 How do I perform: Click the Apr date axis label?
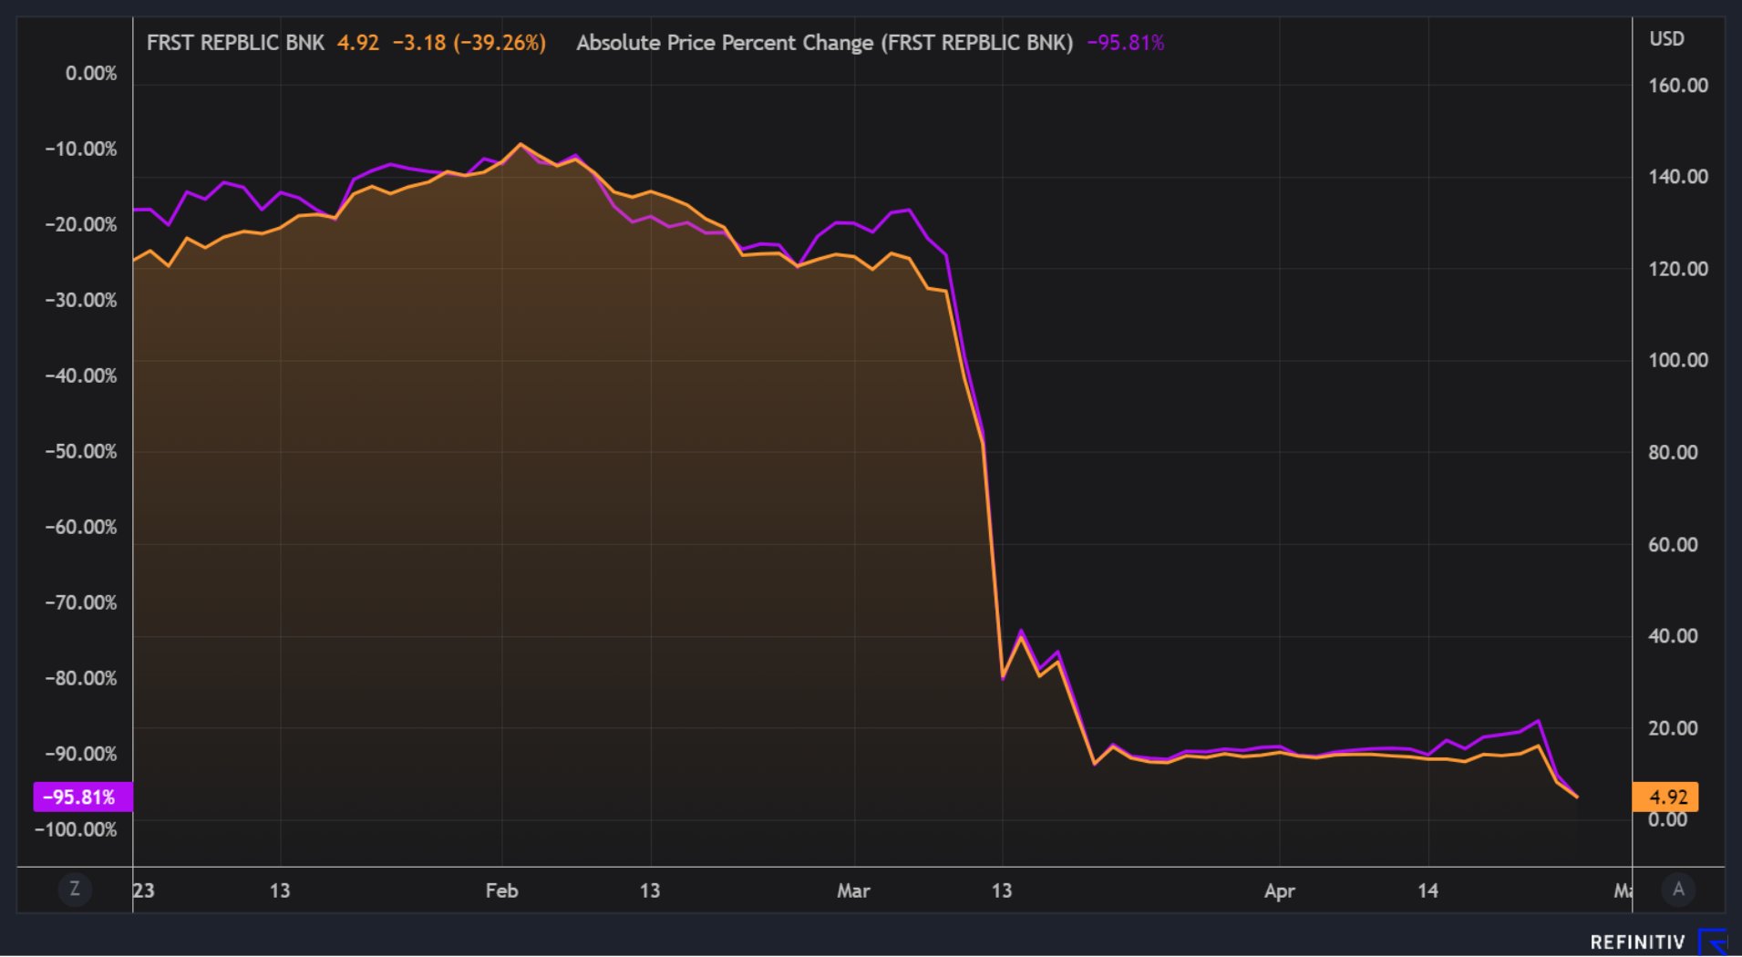(x=1280, y=891)
